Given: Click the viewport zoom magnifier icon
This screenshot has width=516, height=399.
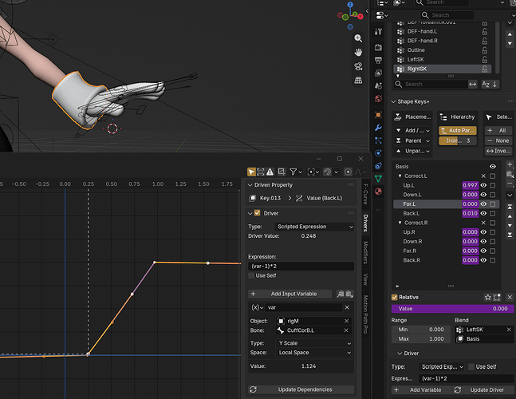Looking at the screenshot, I should coord(358,38).
